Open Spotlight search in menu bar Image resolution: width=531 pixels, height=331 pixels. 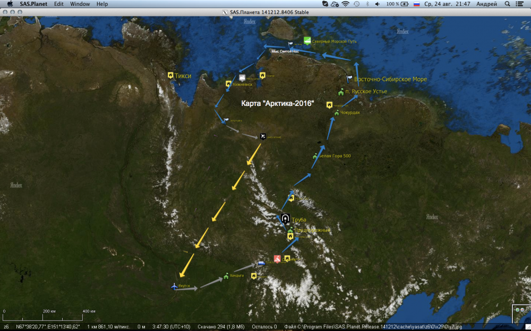tap(507, 4)
